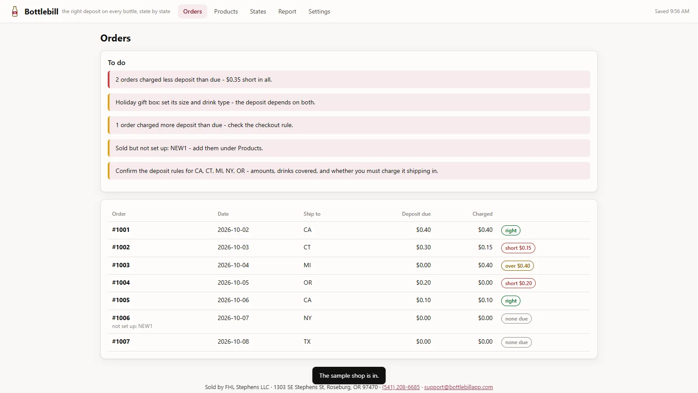Click the Bottlebill bottle logo icon
698x393 pixels.
(x=15, y=11)
